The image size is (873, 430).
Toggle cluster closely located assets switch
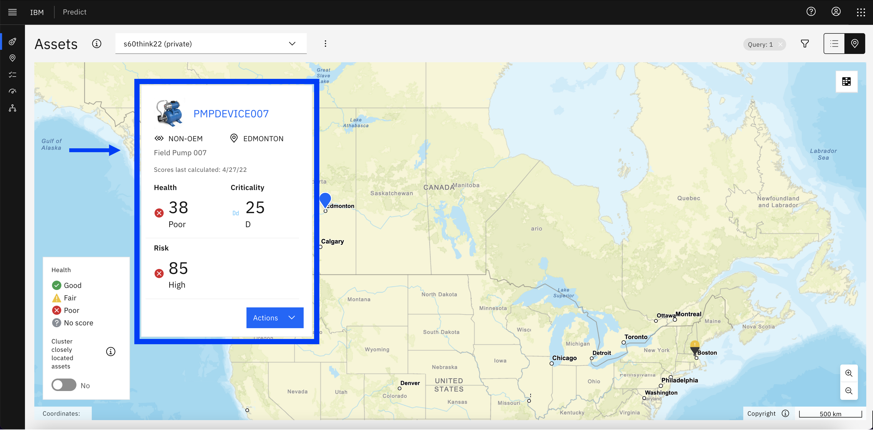point(64,385)
